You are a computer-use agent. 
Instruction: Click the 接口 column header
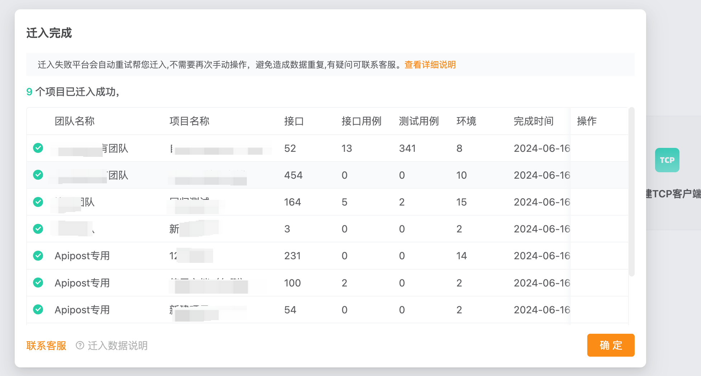click(x=294, y=121)
